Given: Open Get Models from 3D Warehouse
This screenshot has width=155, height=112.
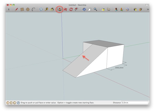Looking at the screenshot, I should (135, 9).
